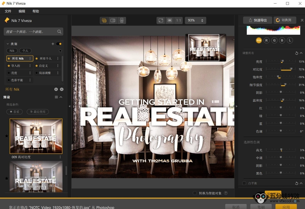This screenshot has height=209, width=305.
Task: Select the R histogram channel
Action: [266, 40]
